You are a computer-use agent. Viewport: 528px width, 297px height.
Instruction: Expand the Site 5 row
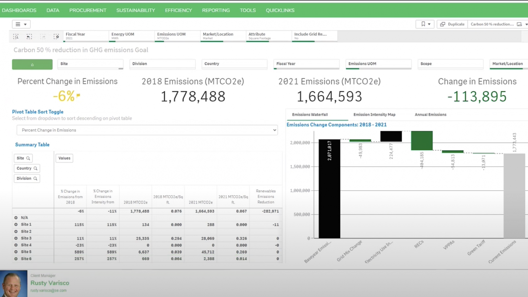click(16, 252)
